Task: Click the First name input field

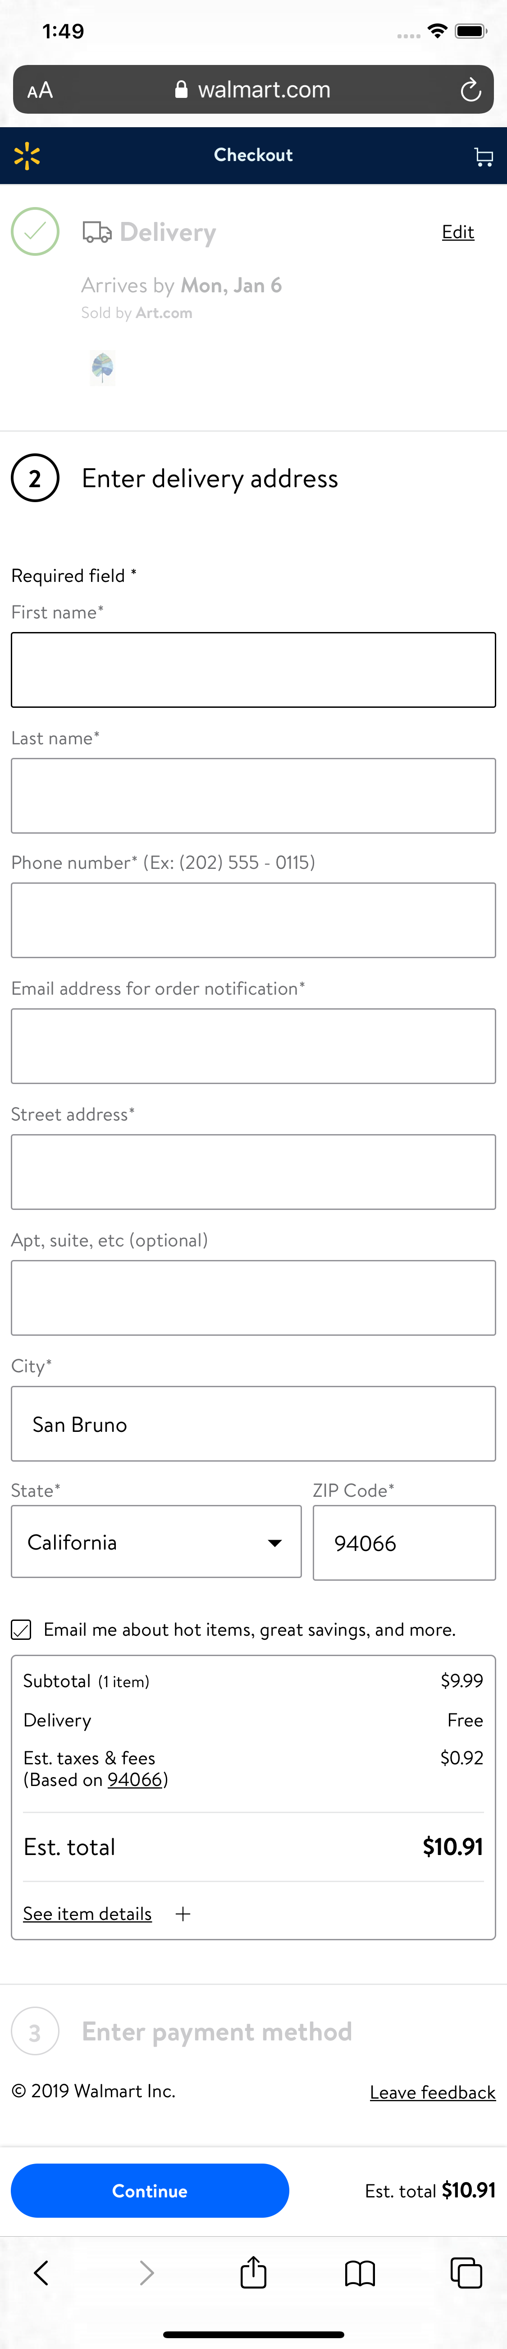Action: point(253,669)
